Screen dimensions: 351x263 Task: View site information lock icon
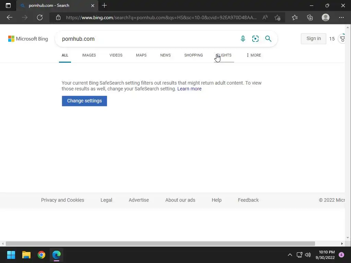coord(58,17)
